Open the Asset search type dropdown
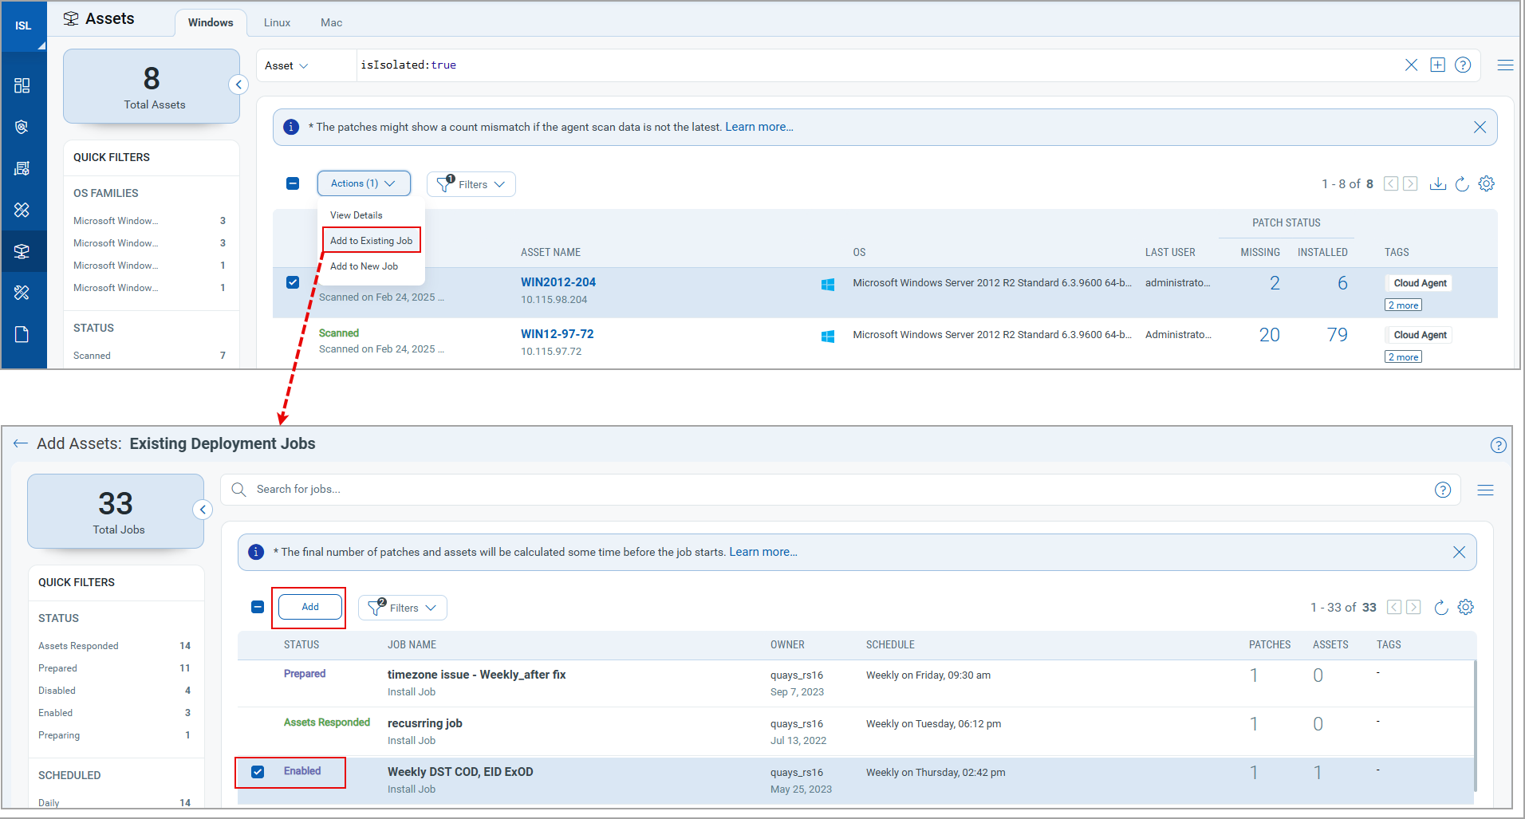 pyautogui.click(x=287, y=65)
